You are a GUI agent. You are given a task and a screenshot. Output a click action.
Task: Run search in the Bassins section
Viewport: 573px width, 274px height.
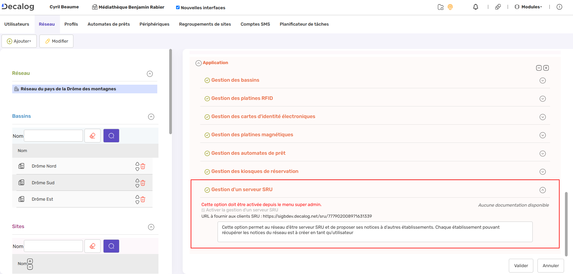pyautogui.click(x=111, y=136)
